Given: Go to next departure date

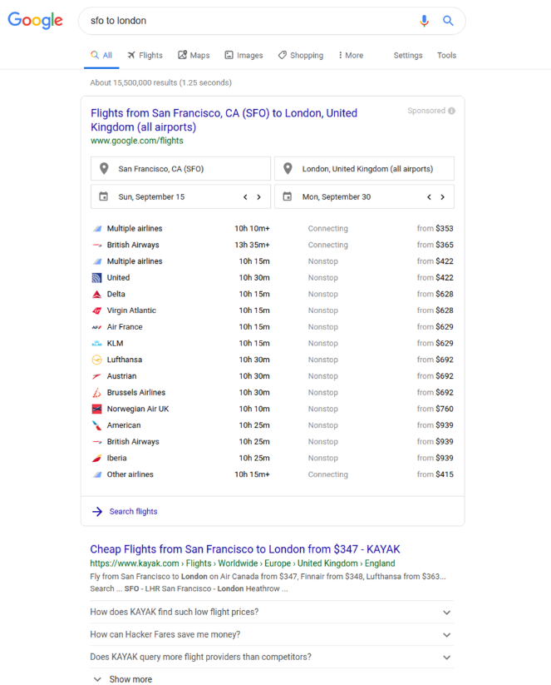Looking at the screenshot, I should [x=258, y=197].
